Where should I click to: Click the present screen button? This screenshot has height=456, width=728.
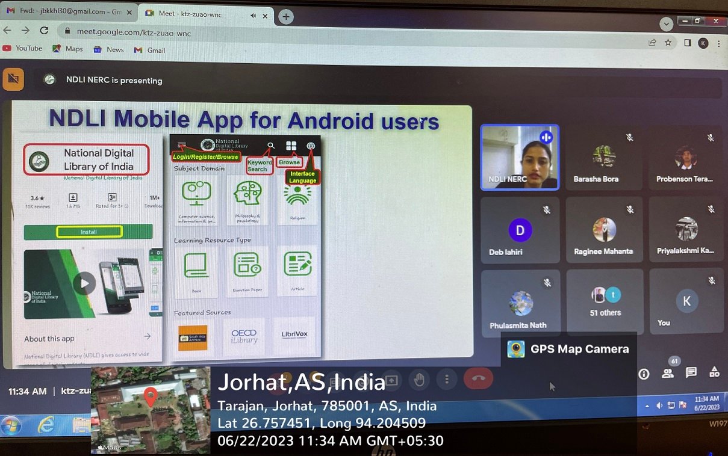coord(391,380)
